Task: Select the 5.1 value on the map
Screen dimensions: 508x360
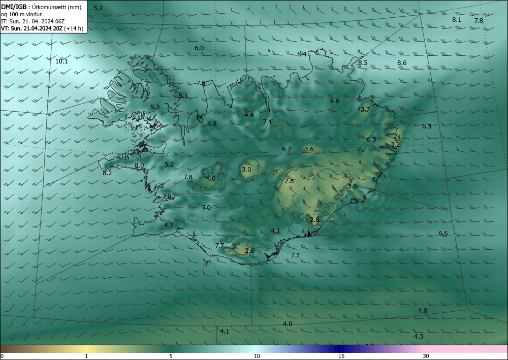Action: [x=183, y=95]
